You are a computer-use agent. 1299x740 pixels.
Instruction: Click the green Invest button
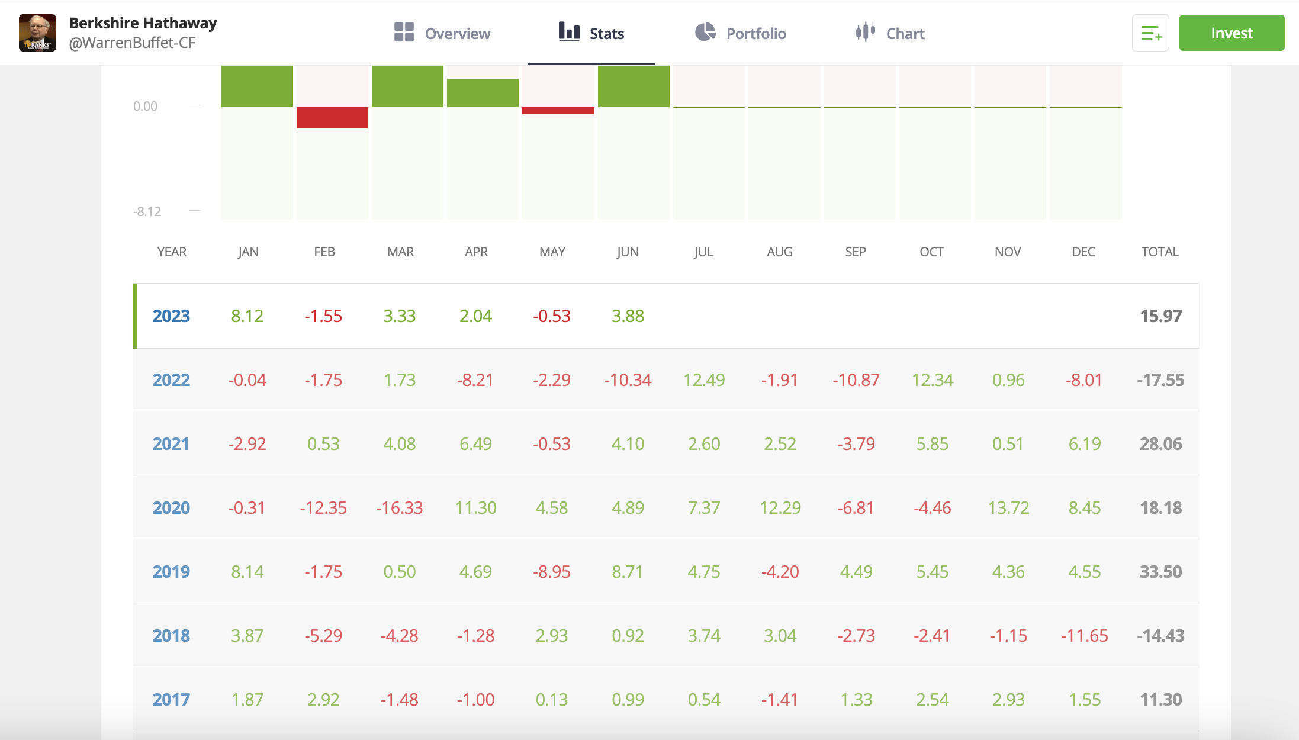[x=1232, y=33]
